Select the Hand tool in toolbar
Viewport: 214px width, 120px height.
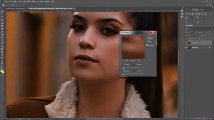[x=2, y=61]
